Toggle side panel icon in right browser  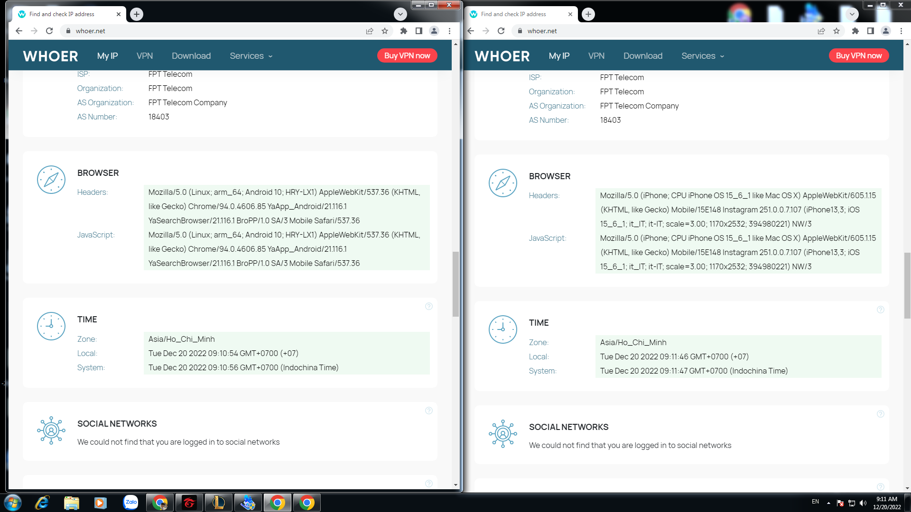870,31
